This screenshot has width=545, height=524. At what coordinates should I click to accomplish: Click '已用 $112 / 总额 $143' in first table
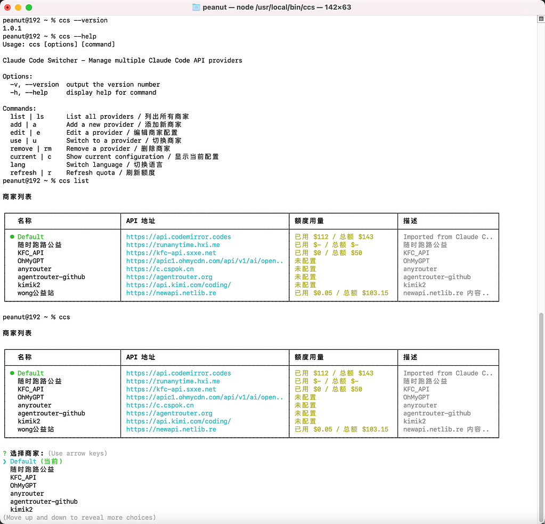tap(334, 236)
